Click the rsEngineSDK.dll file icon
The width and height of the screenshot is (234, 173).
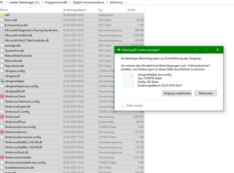tap(2, 91)
